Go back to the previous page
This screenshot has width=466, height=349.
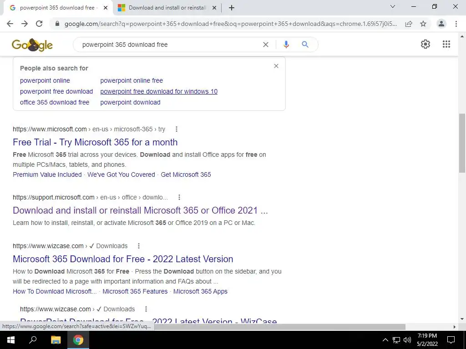(x=10, y=24)
